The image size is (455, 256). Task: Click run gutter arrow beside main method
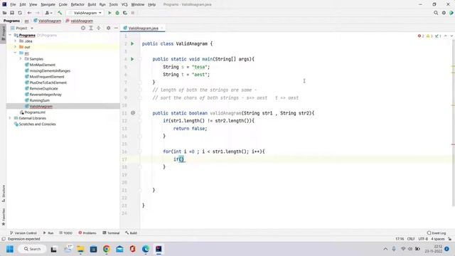tap(132, 59)
